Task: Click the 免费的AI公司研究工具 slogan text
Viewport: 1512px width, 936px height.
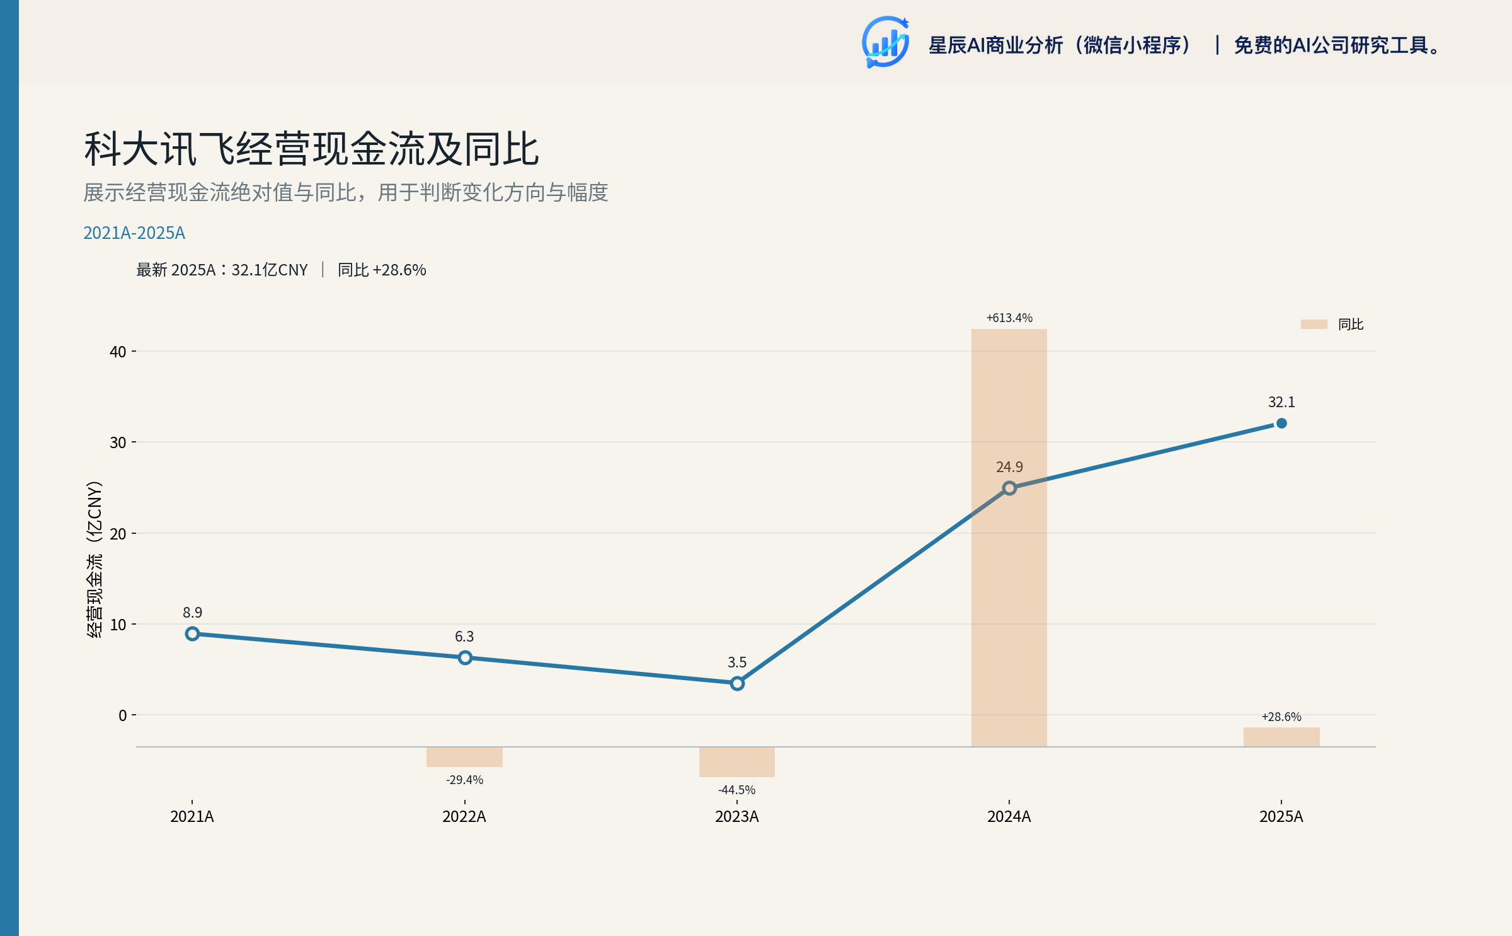Action: (x=1337, y=45)
